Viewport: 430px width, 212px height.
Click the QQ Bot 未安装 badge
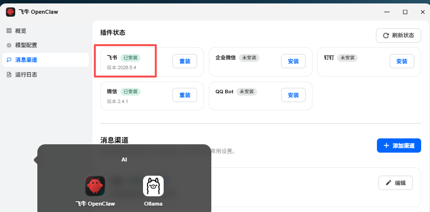247,91
